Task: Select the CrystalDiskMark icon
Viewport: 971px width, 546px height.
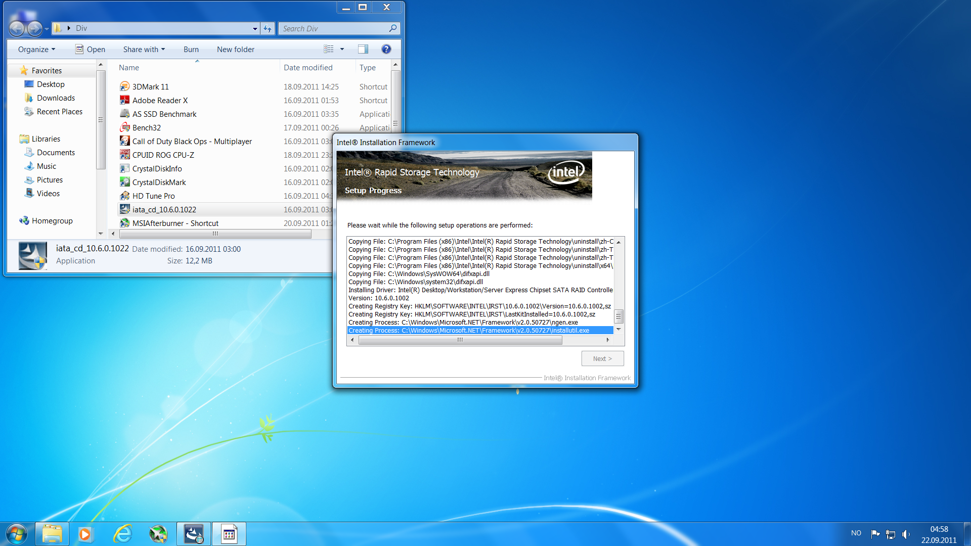Action: [124, 182]
